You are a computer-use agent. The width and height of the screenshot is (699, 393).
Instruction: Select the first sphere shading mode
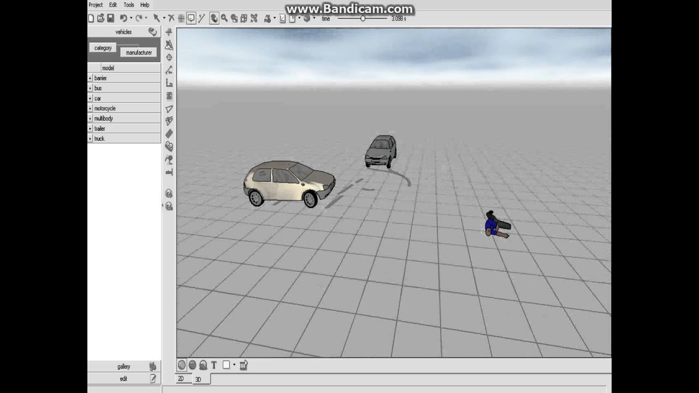182,365
